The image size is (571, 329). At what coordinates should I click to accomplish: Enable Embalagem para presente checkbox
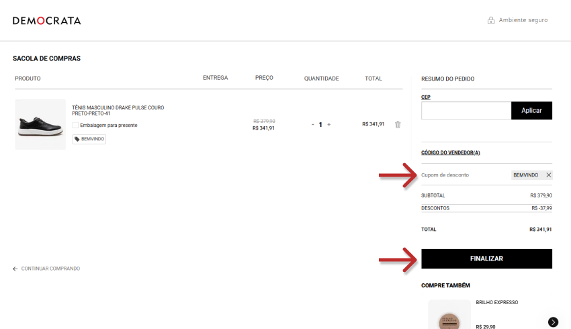pos(75,125)
